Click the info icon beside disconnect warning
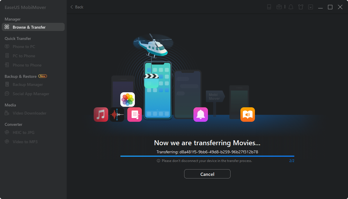Image resolution: width=348 pixels, height=199 pixels. tap(158, 161)
